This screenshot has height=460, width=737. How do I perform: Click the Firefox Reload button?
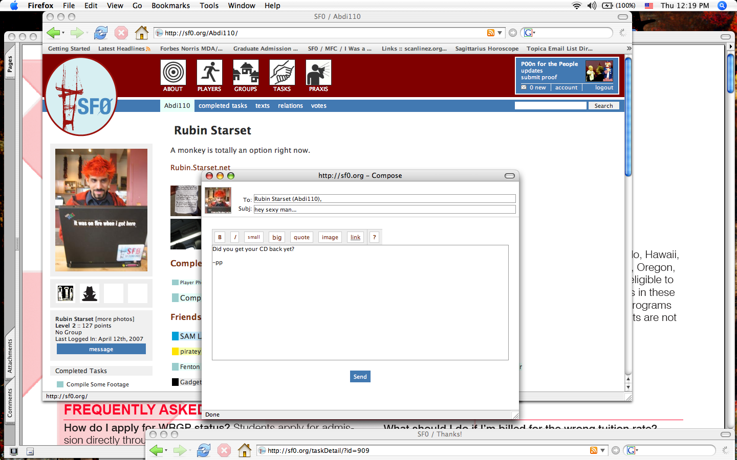coord(101,33)
